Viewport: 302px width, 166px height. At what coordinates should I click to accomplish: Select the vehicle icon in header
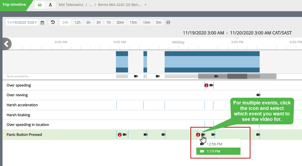(40, 5)
